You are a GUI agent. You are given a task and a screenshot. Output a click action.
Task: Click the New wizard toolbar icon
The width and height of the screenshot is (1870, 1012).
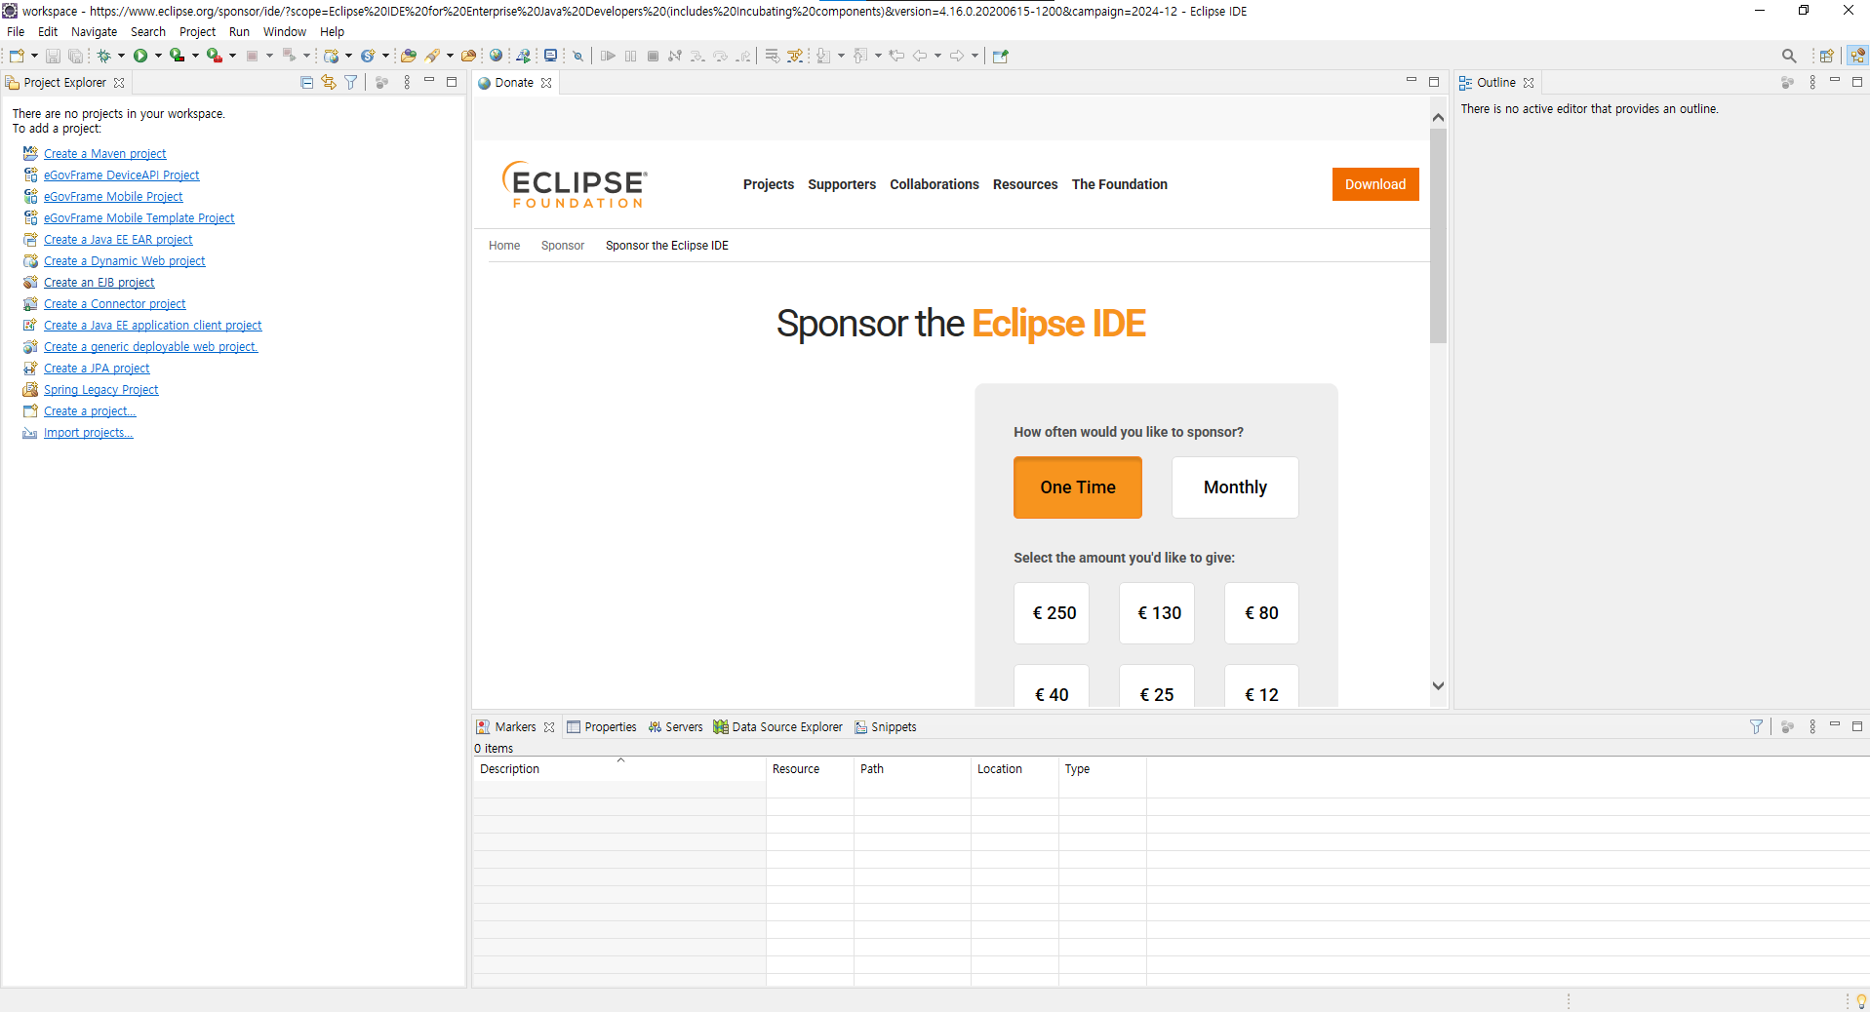tap(18, 56)
